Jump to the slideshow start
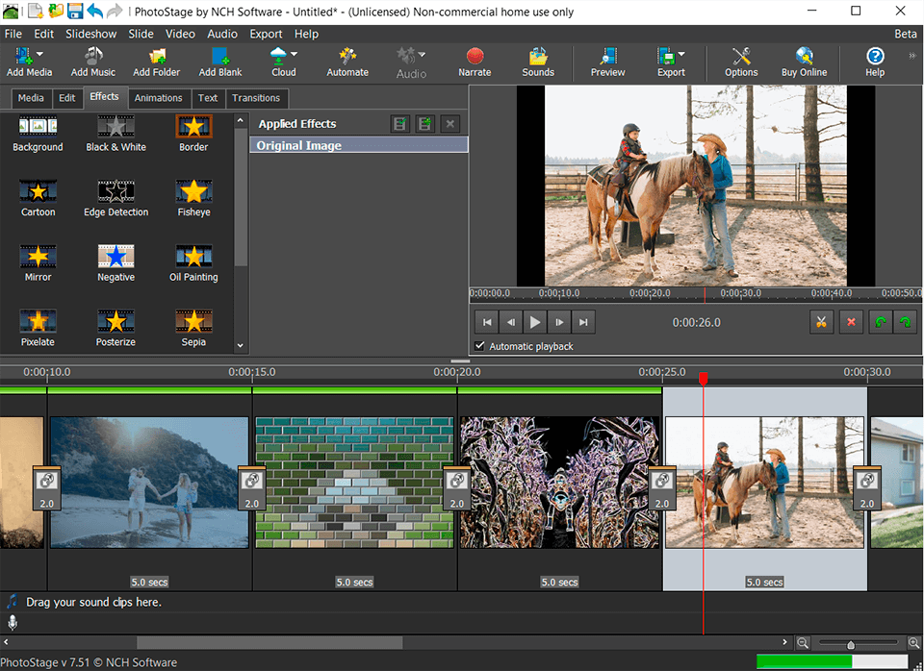The height and width of the screenshot is (671, 924). tap(487, 322)
